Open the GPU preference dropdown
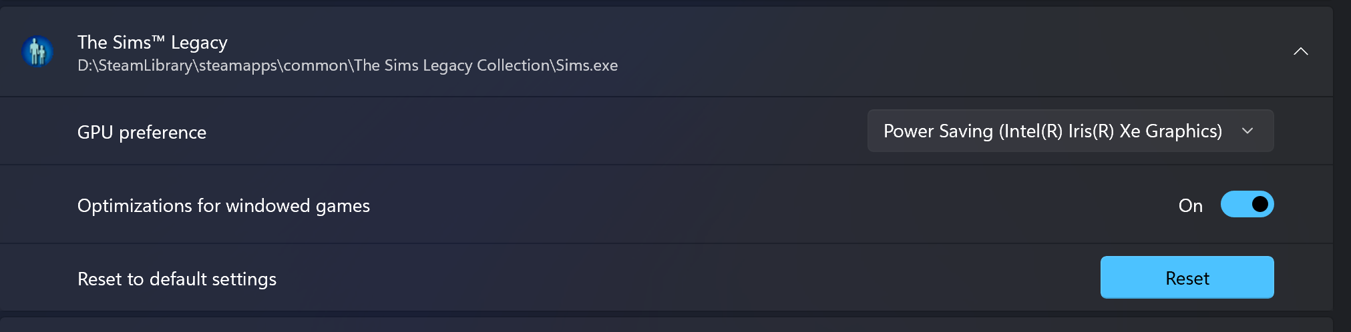 [x=1070, y=131]
